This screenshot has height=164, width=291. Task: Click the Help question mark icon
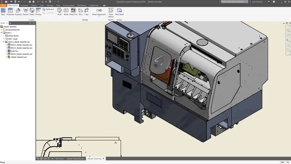[274, 2]
